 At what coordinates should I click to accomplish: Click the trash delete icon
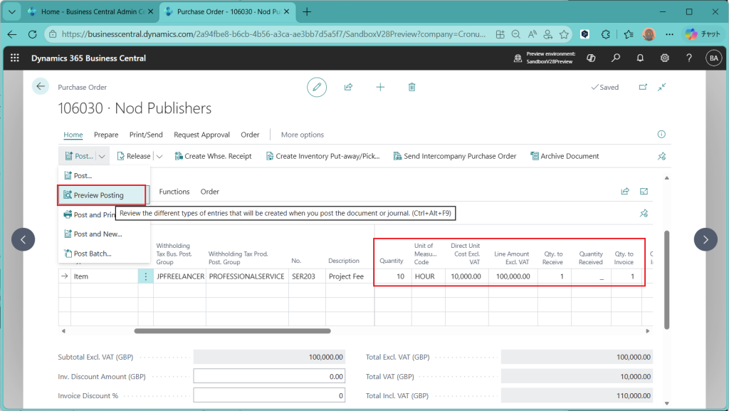pyautogui.click(x=411, y=87)
